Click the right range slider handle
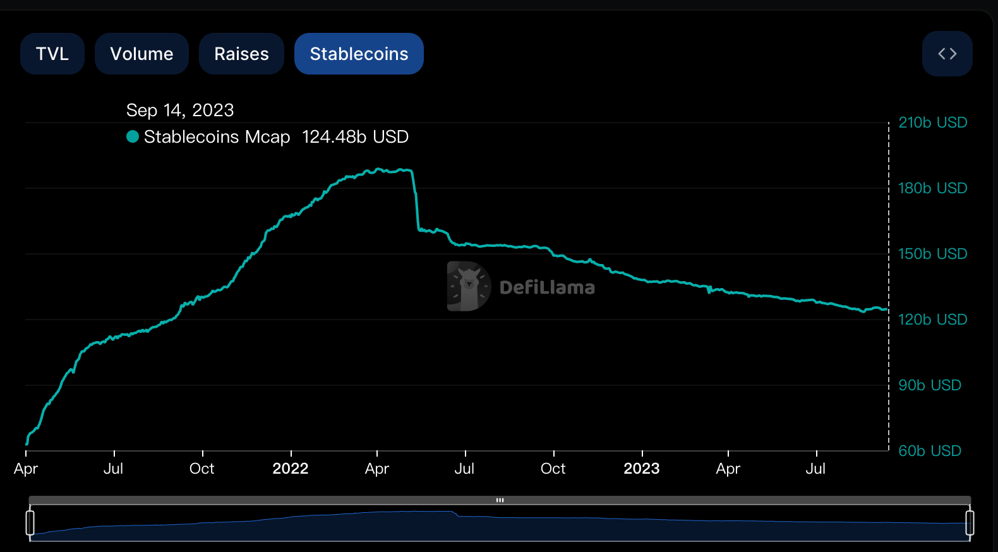 pos(970,523)
